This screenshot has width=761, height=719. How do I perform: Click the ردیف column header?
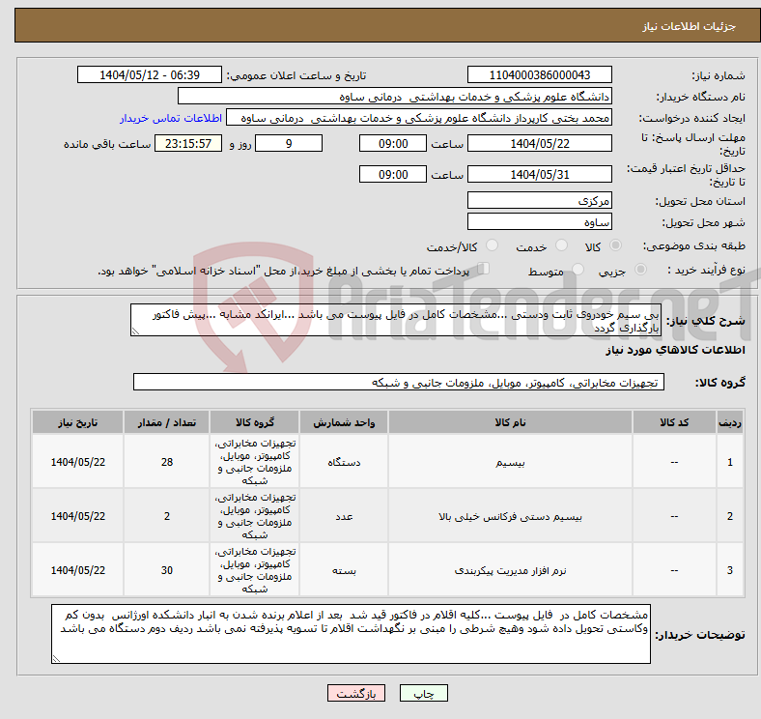pos(729,422)
